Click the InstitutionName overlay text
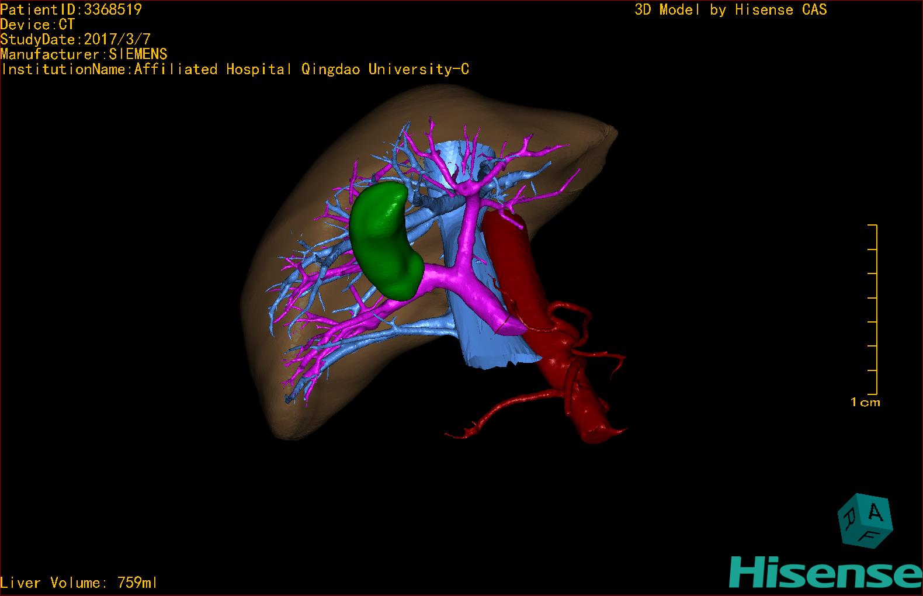Screen dimensions: 923x596 pos(235,70)
